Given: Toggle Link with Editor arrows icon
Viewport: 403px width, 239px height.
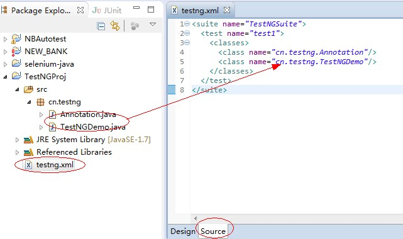Looking at the screenshot, I should tap(115, 26).
